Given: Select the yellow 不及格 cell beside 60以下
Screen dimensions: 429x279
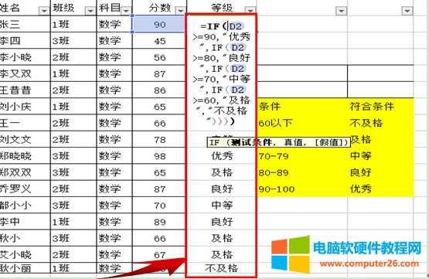Looking at the screenshot, I should [x=381, y=123].
